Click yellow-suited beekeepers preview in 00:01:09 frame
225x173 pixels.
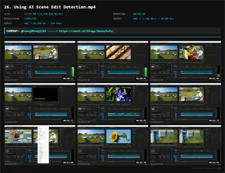coord(191,52)
